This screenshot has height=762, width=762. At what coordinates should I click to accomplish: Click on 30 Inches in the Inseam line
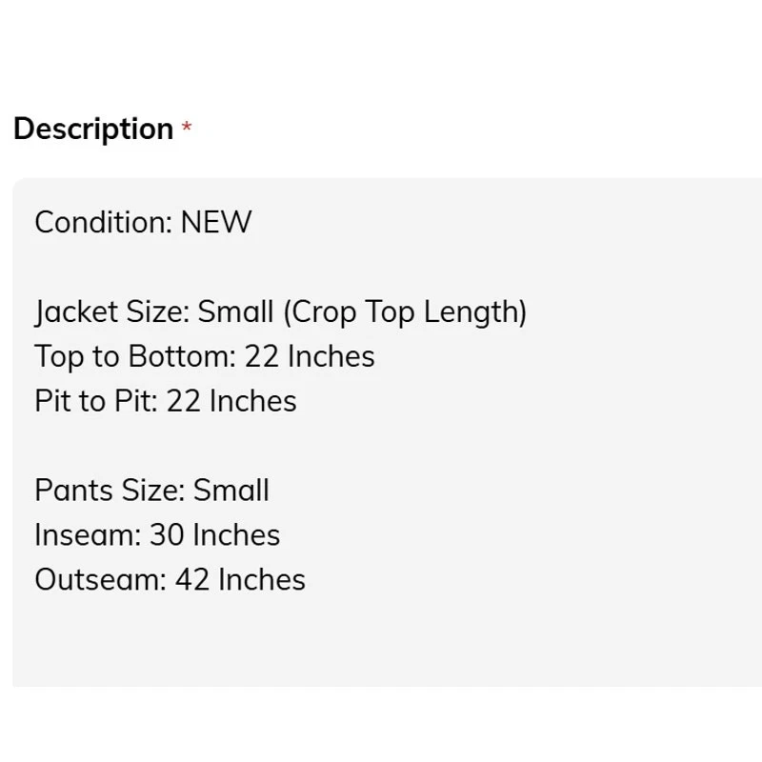215,534
